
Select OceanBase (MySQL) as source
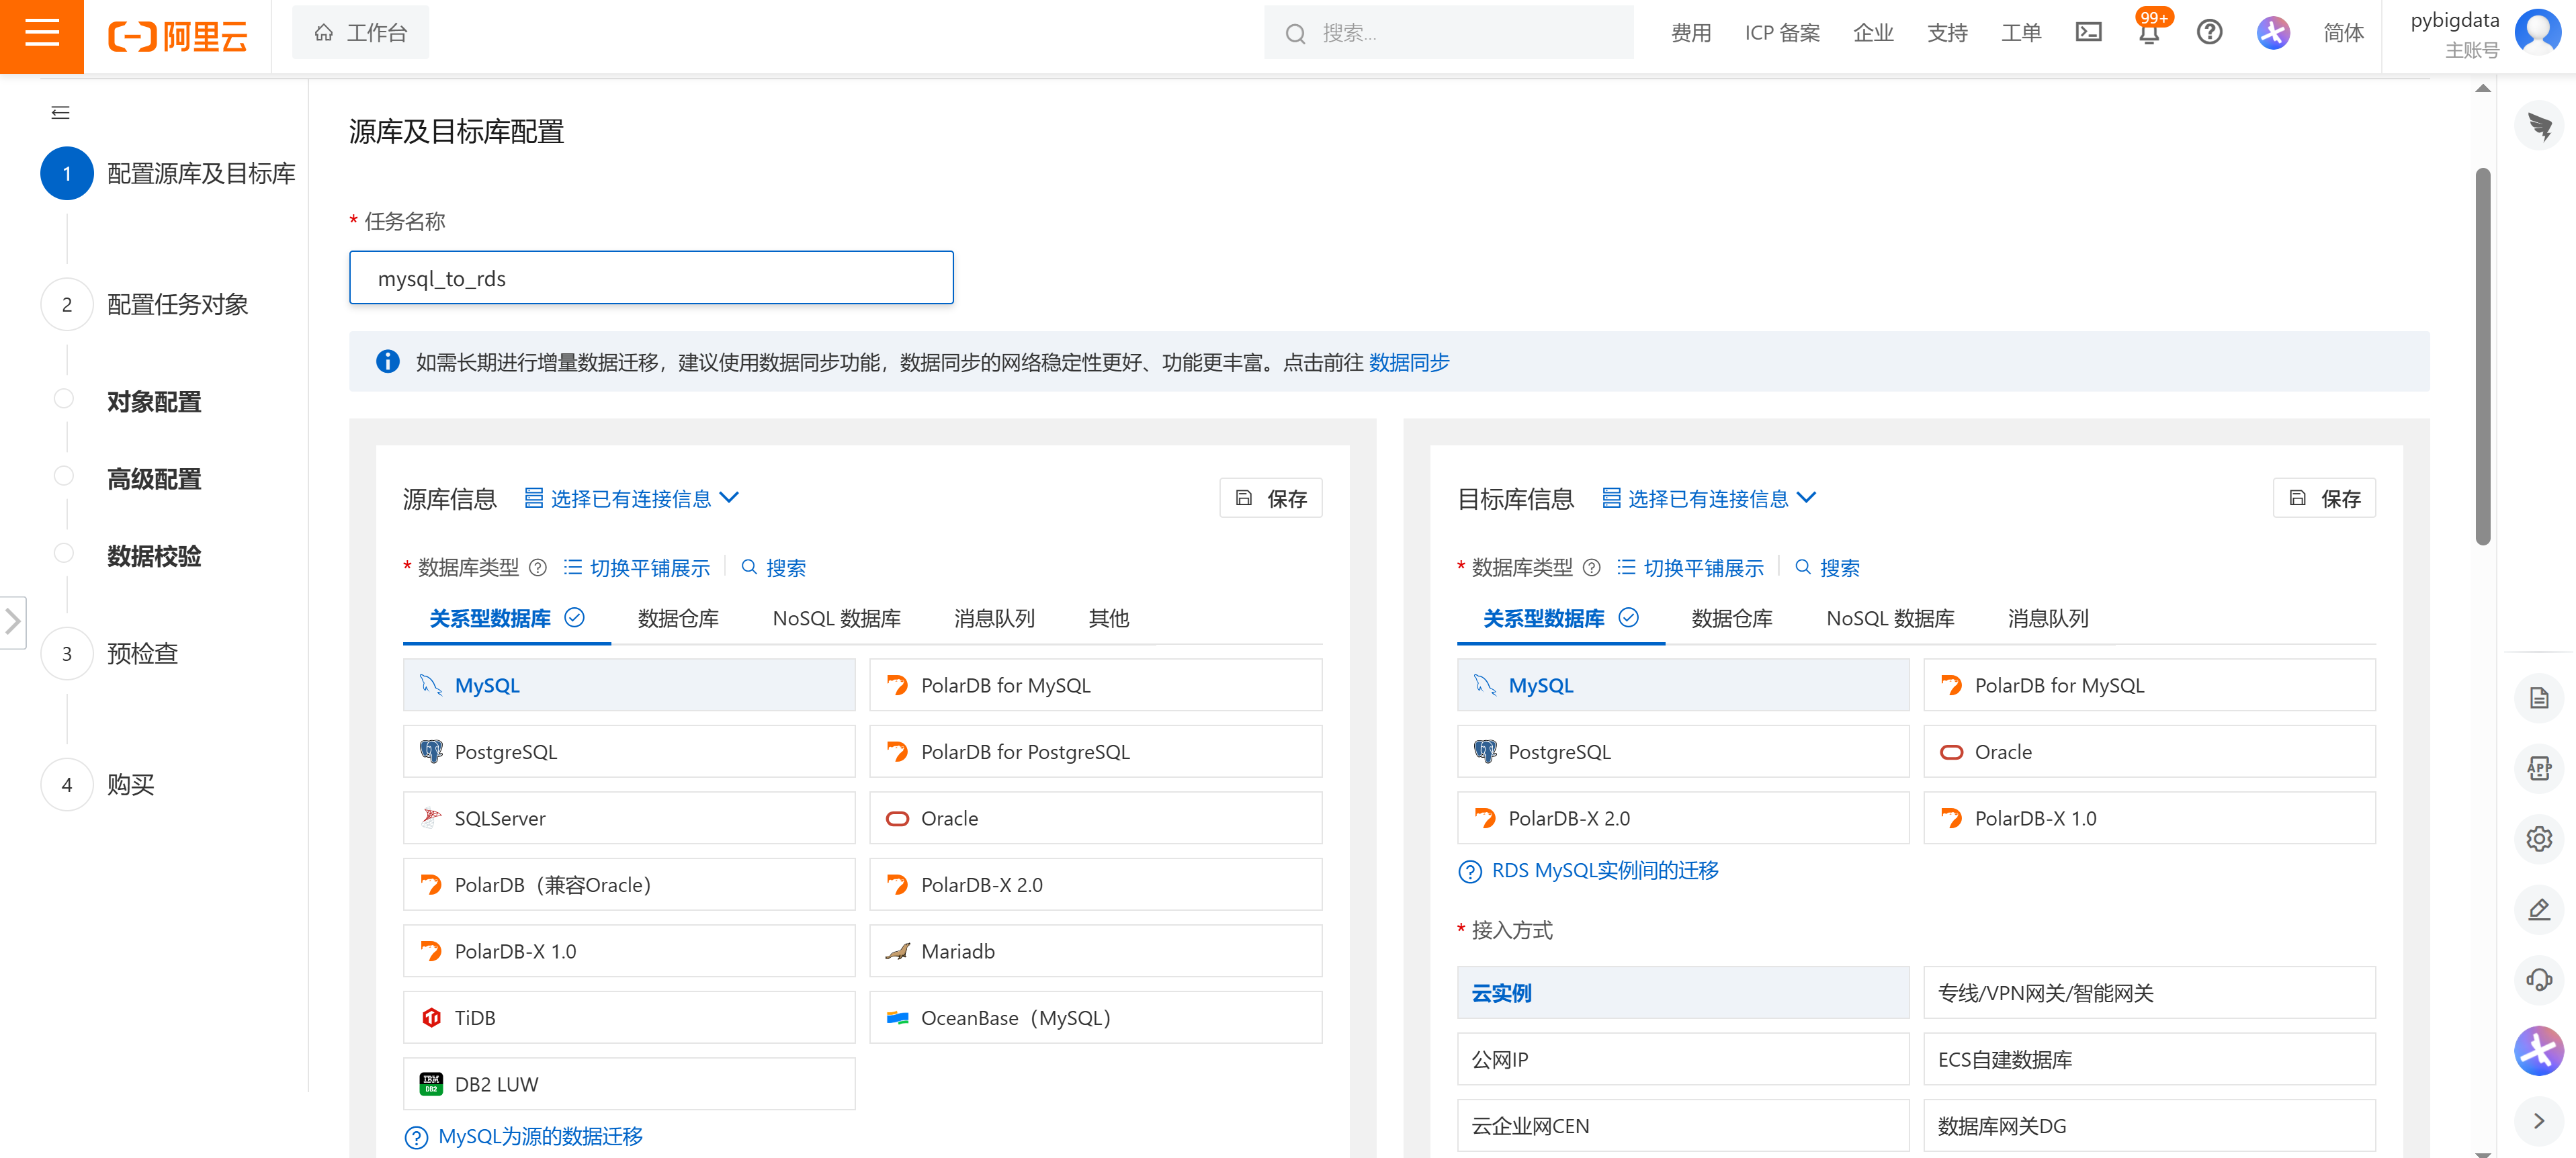pyautogui.click(x=1096, y=1018)
